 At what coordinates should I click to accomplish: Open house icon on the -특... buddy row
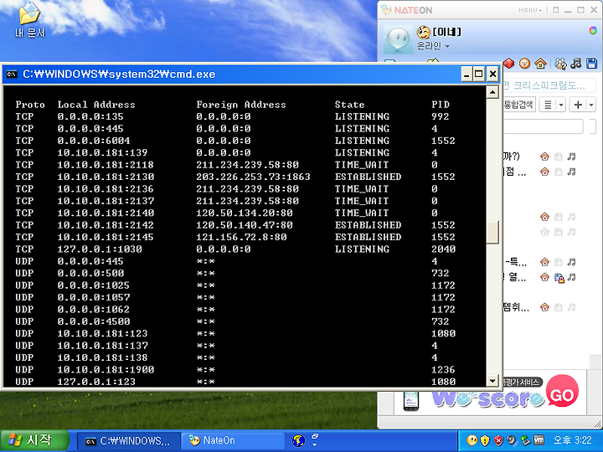(x=544, y=262)
